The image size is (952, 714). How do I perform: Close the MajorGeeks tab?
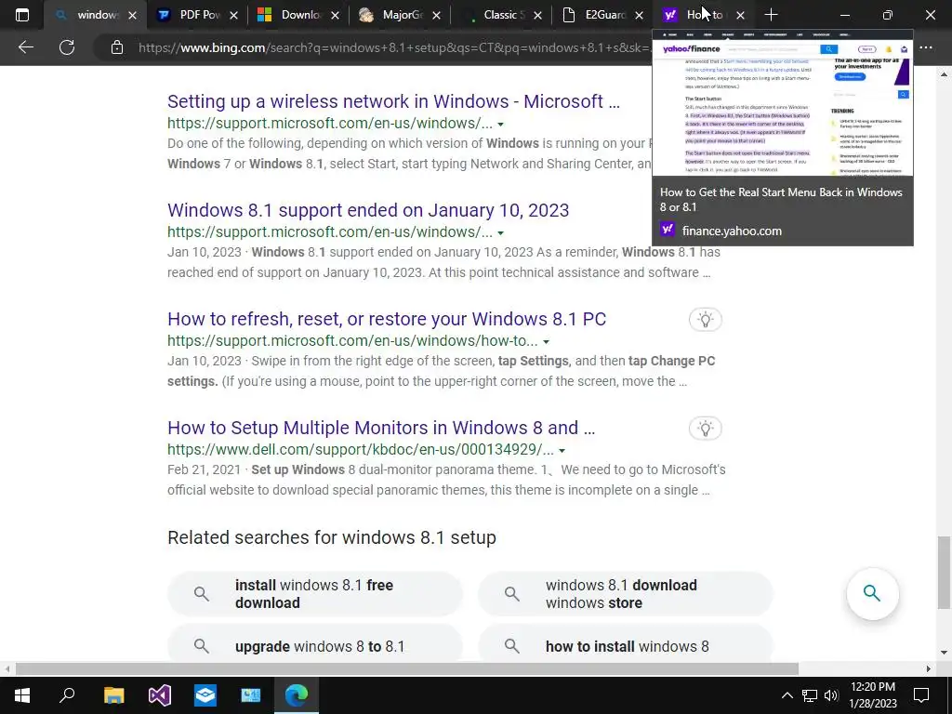coord(437,15)
